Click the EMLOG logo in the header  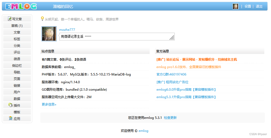(x=21, y=6)
